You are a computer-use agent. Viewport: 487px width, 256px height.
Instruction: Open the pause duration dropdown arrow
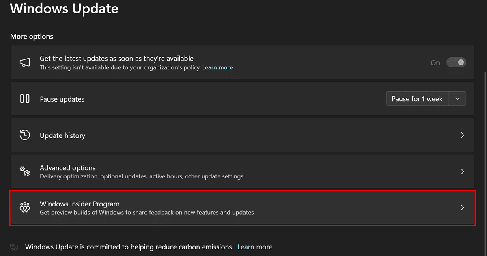pyautogui.click(x=457, y=99)
